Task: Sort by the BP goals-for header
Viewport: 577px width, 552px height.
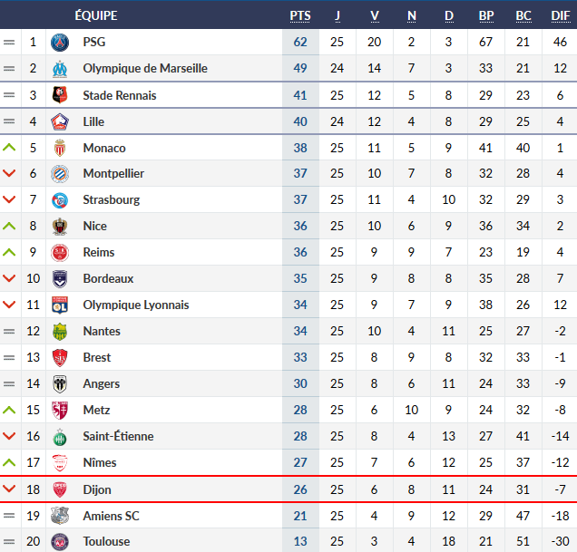Action: click(486, 15)
